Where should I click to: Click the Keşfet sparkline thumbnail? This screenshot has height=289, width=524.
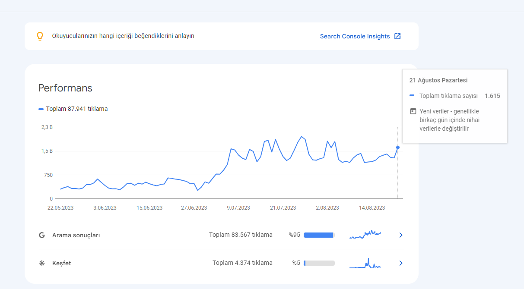tap(365, 263)
